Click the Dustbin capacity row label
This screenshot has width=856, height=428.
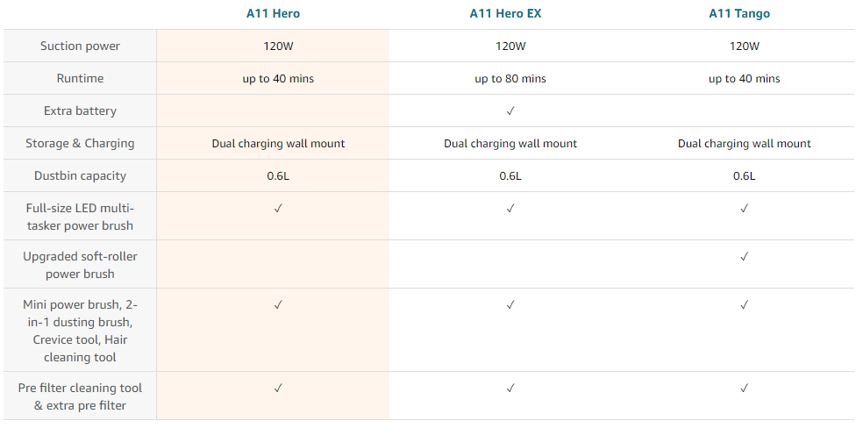[x=80, y=175]
